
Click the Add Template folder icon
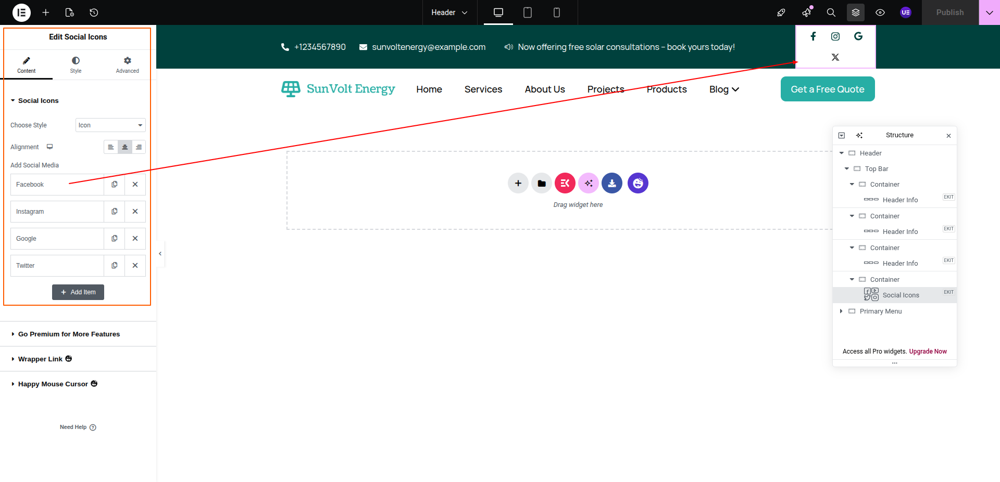[x=542, y=183]
